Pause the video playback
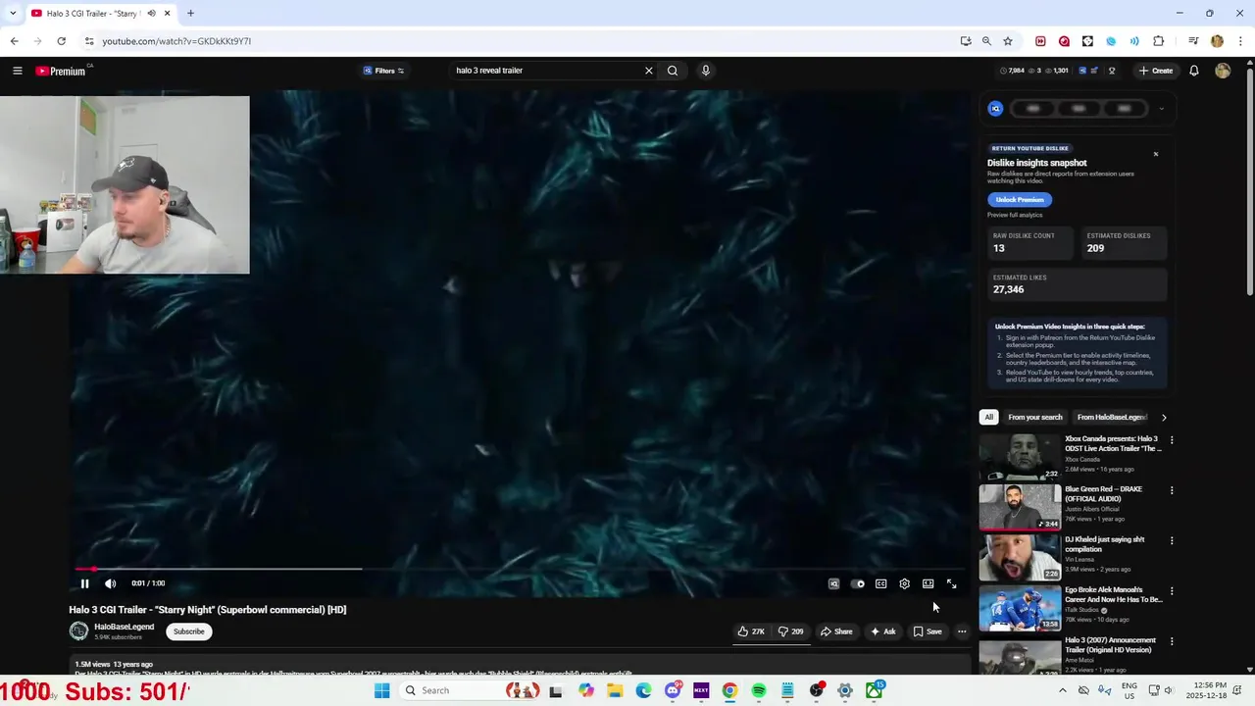Image resolution: width=1255 pixels, height=706 pixels. click(84, 583)
